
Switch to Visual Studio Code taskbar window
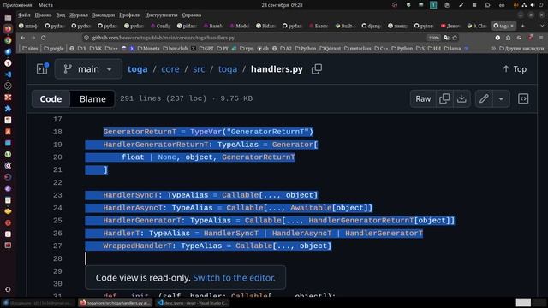(x=192, y=303)
